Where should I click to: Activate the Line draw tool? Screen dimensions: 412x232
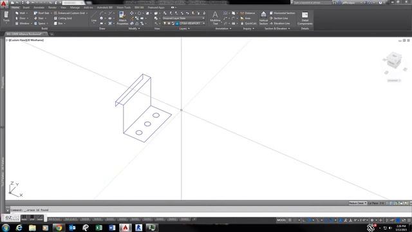pos(94,17)
